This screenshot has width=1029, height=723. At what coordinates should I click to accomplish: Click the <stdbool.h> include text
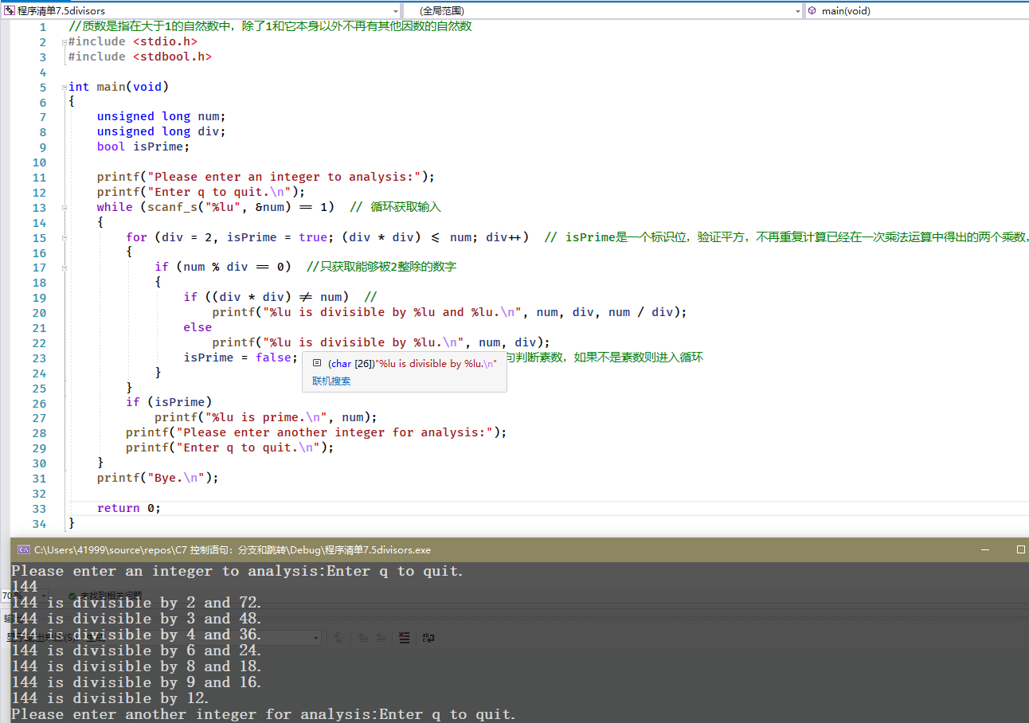pos(172,57)
